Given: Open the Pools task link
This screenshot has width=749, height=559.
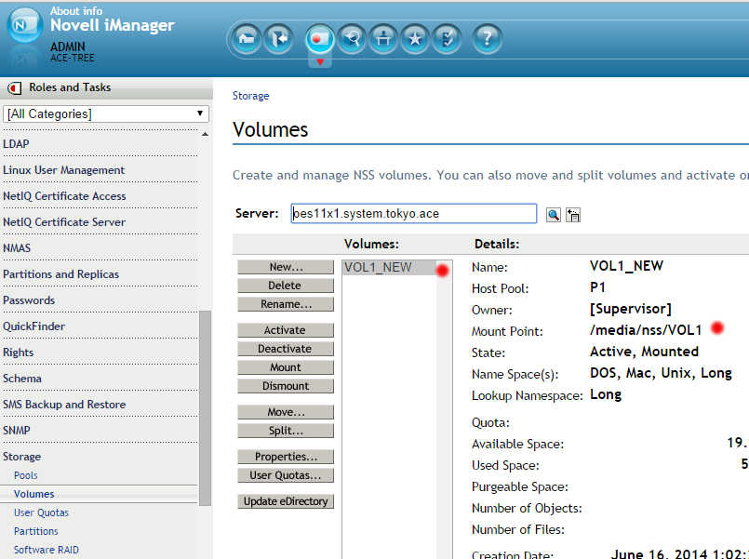Looking at the screenshot, I should [25, 475].
